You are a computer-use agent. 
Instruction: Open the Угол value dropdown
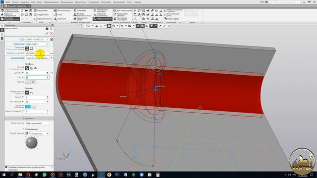point(48,77)
